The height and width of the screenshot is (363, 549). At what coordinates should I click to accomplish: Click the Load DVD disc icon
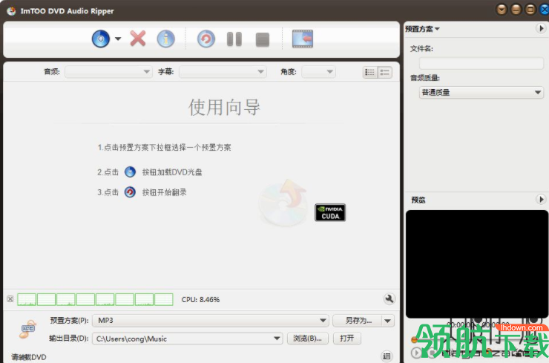click(101, 39)
